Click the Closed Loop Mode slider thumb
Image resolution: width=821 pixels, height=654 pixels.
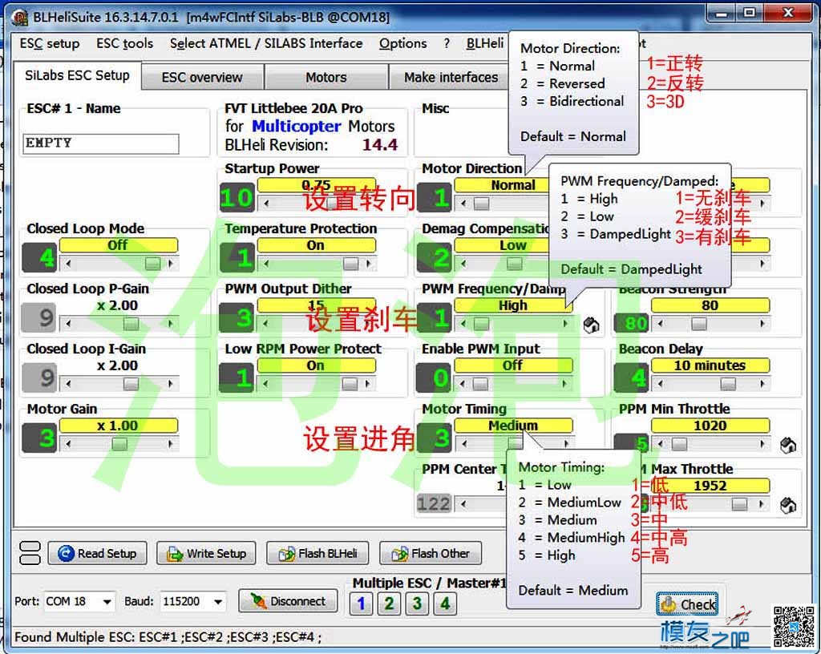[x=153, y=264]
